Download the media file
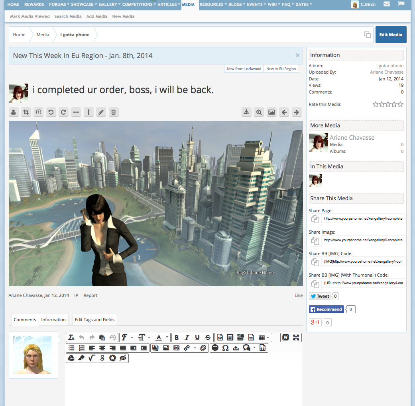Image resolution: width=415 pixels, height=406 pixels. [246, 112]
